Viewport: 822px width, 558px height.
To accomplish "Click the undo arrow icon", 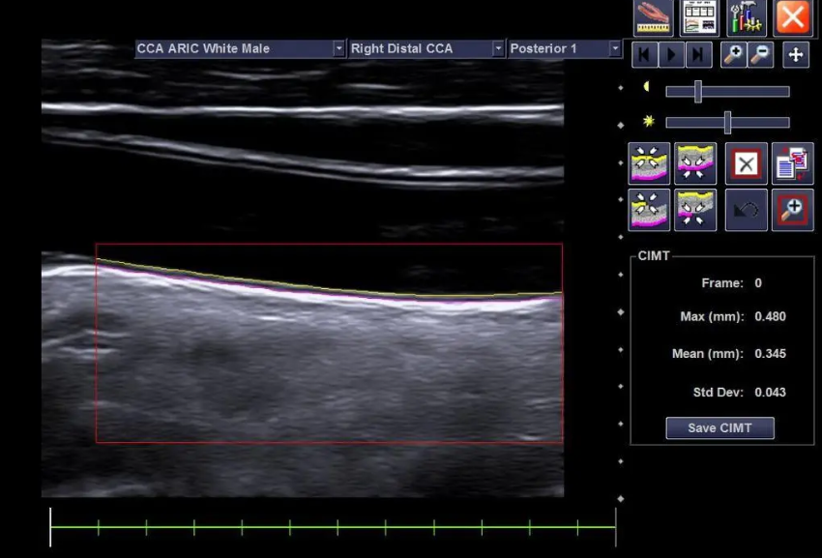I will pyautogui.click(x=746, y=210).
